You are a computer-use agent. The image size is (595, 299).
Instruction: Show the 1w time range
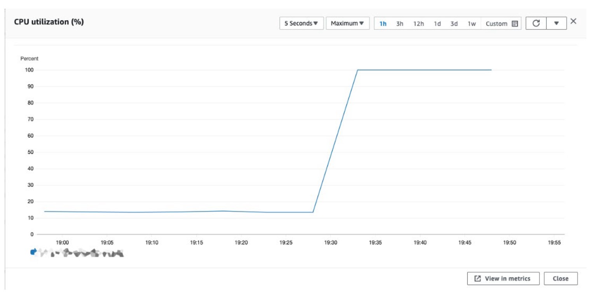[471, 24]
